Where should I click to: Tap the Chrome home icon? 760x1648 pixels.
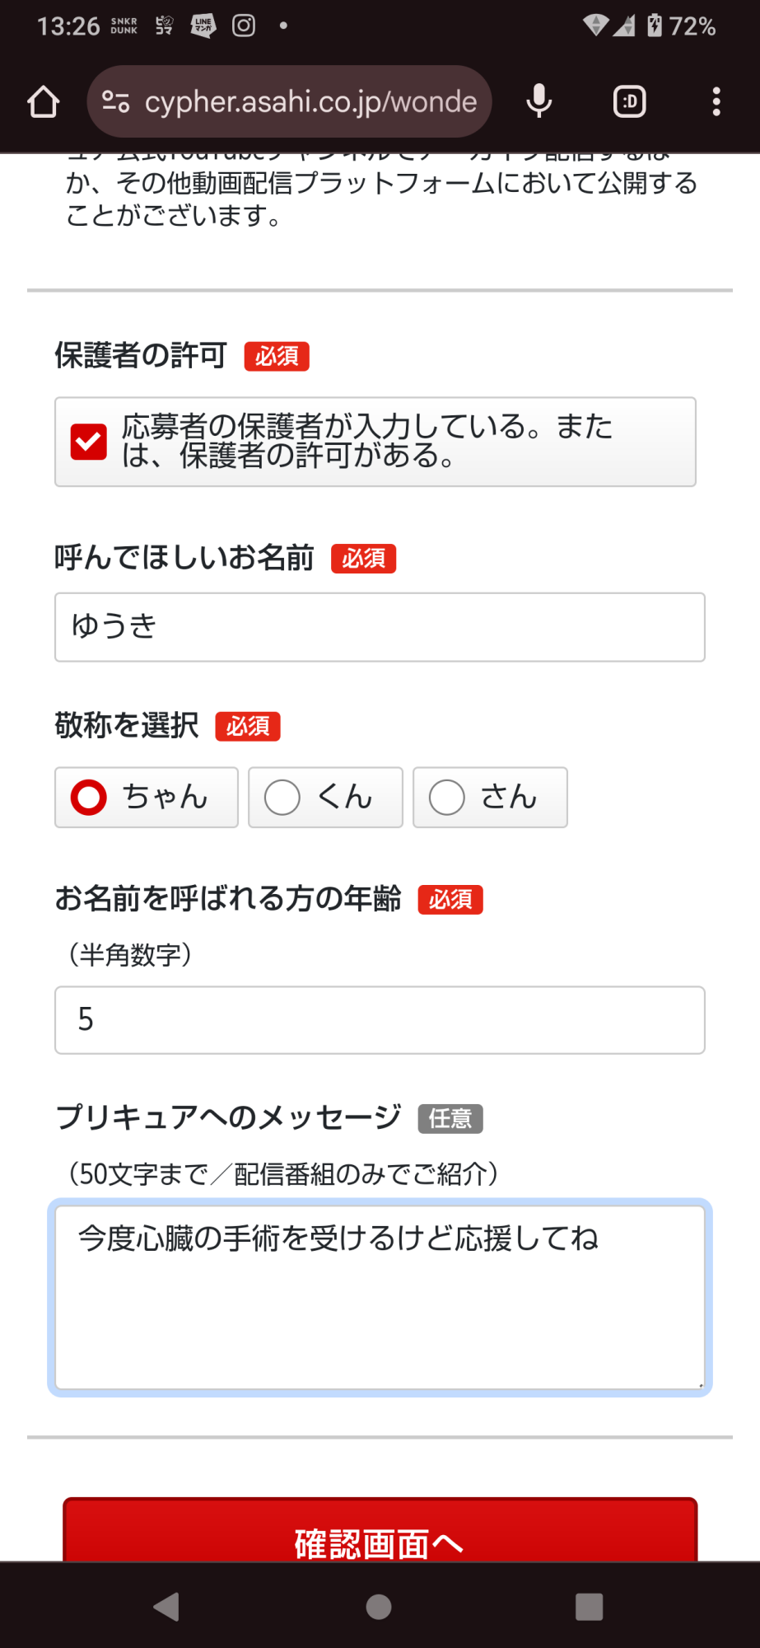44,102
